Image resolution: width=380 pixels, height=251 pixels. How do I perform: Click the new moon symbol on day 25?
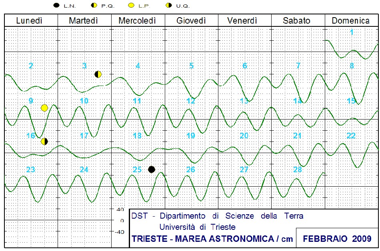coord(152,169)
